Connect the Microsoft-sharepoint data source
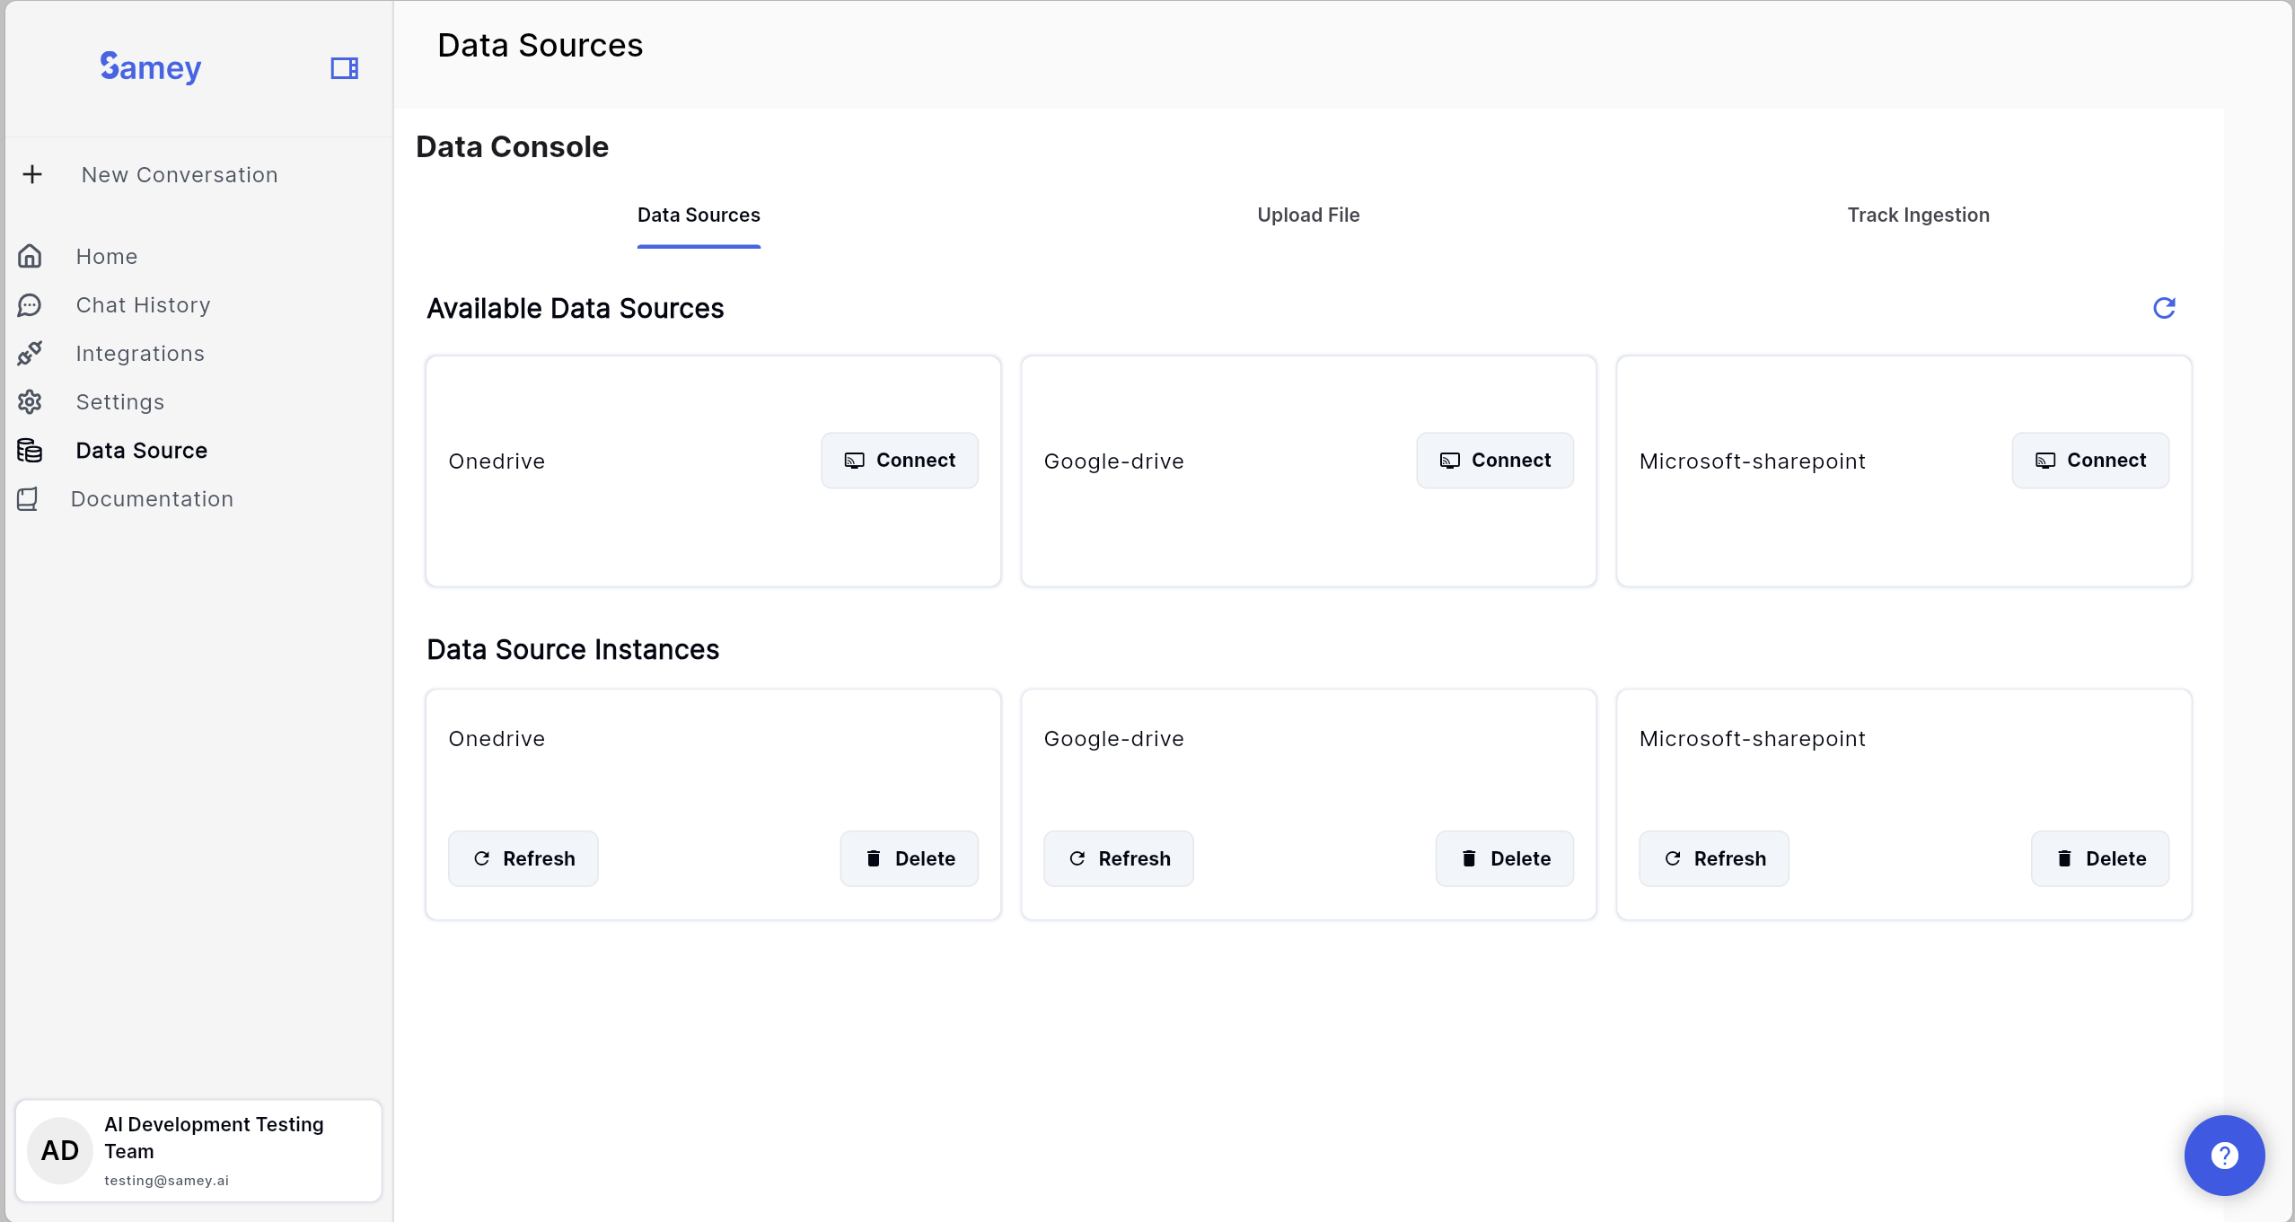This screenshot has width=2295, height=1222. [x=2089, y=461]
